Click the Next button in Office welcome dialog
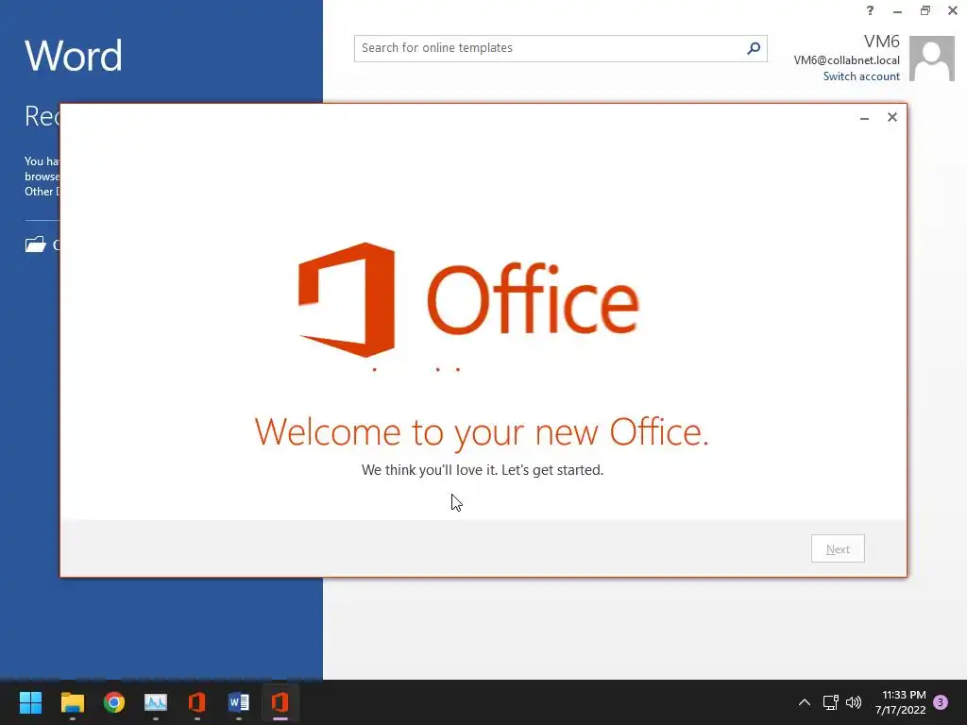Screen dimensions: 967x725 pyautogui.click(x=838, y=548)
